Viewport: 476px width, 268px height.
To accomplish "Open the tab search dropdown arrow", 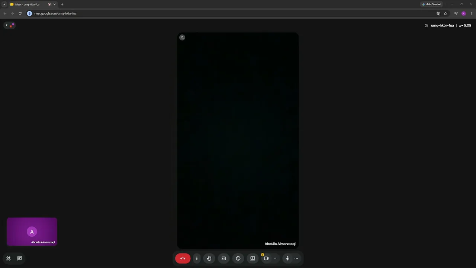I will (x=4, y=4).
